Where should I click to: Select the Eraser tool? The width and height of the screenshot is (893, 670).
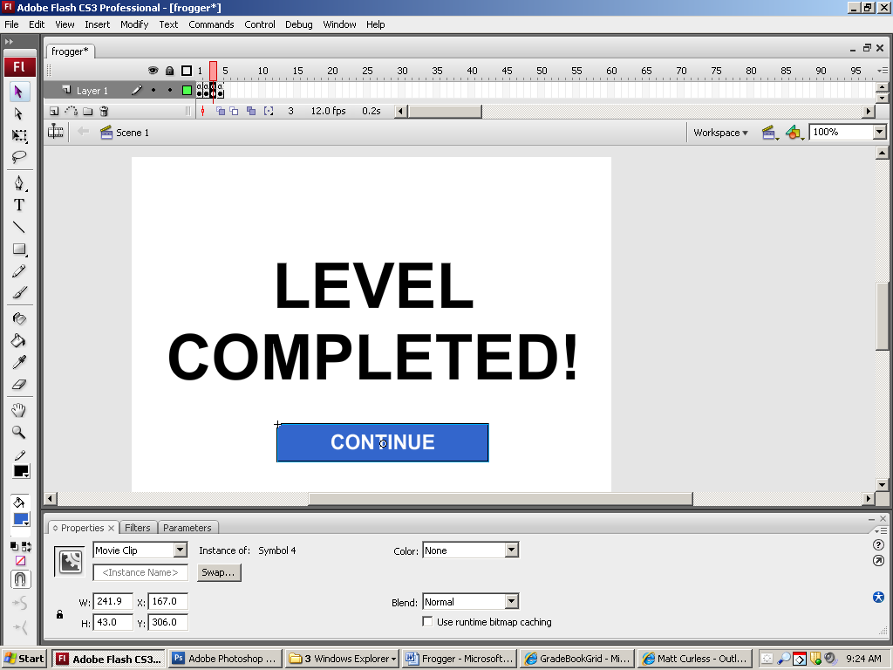coord(18,384)
